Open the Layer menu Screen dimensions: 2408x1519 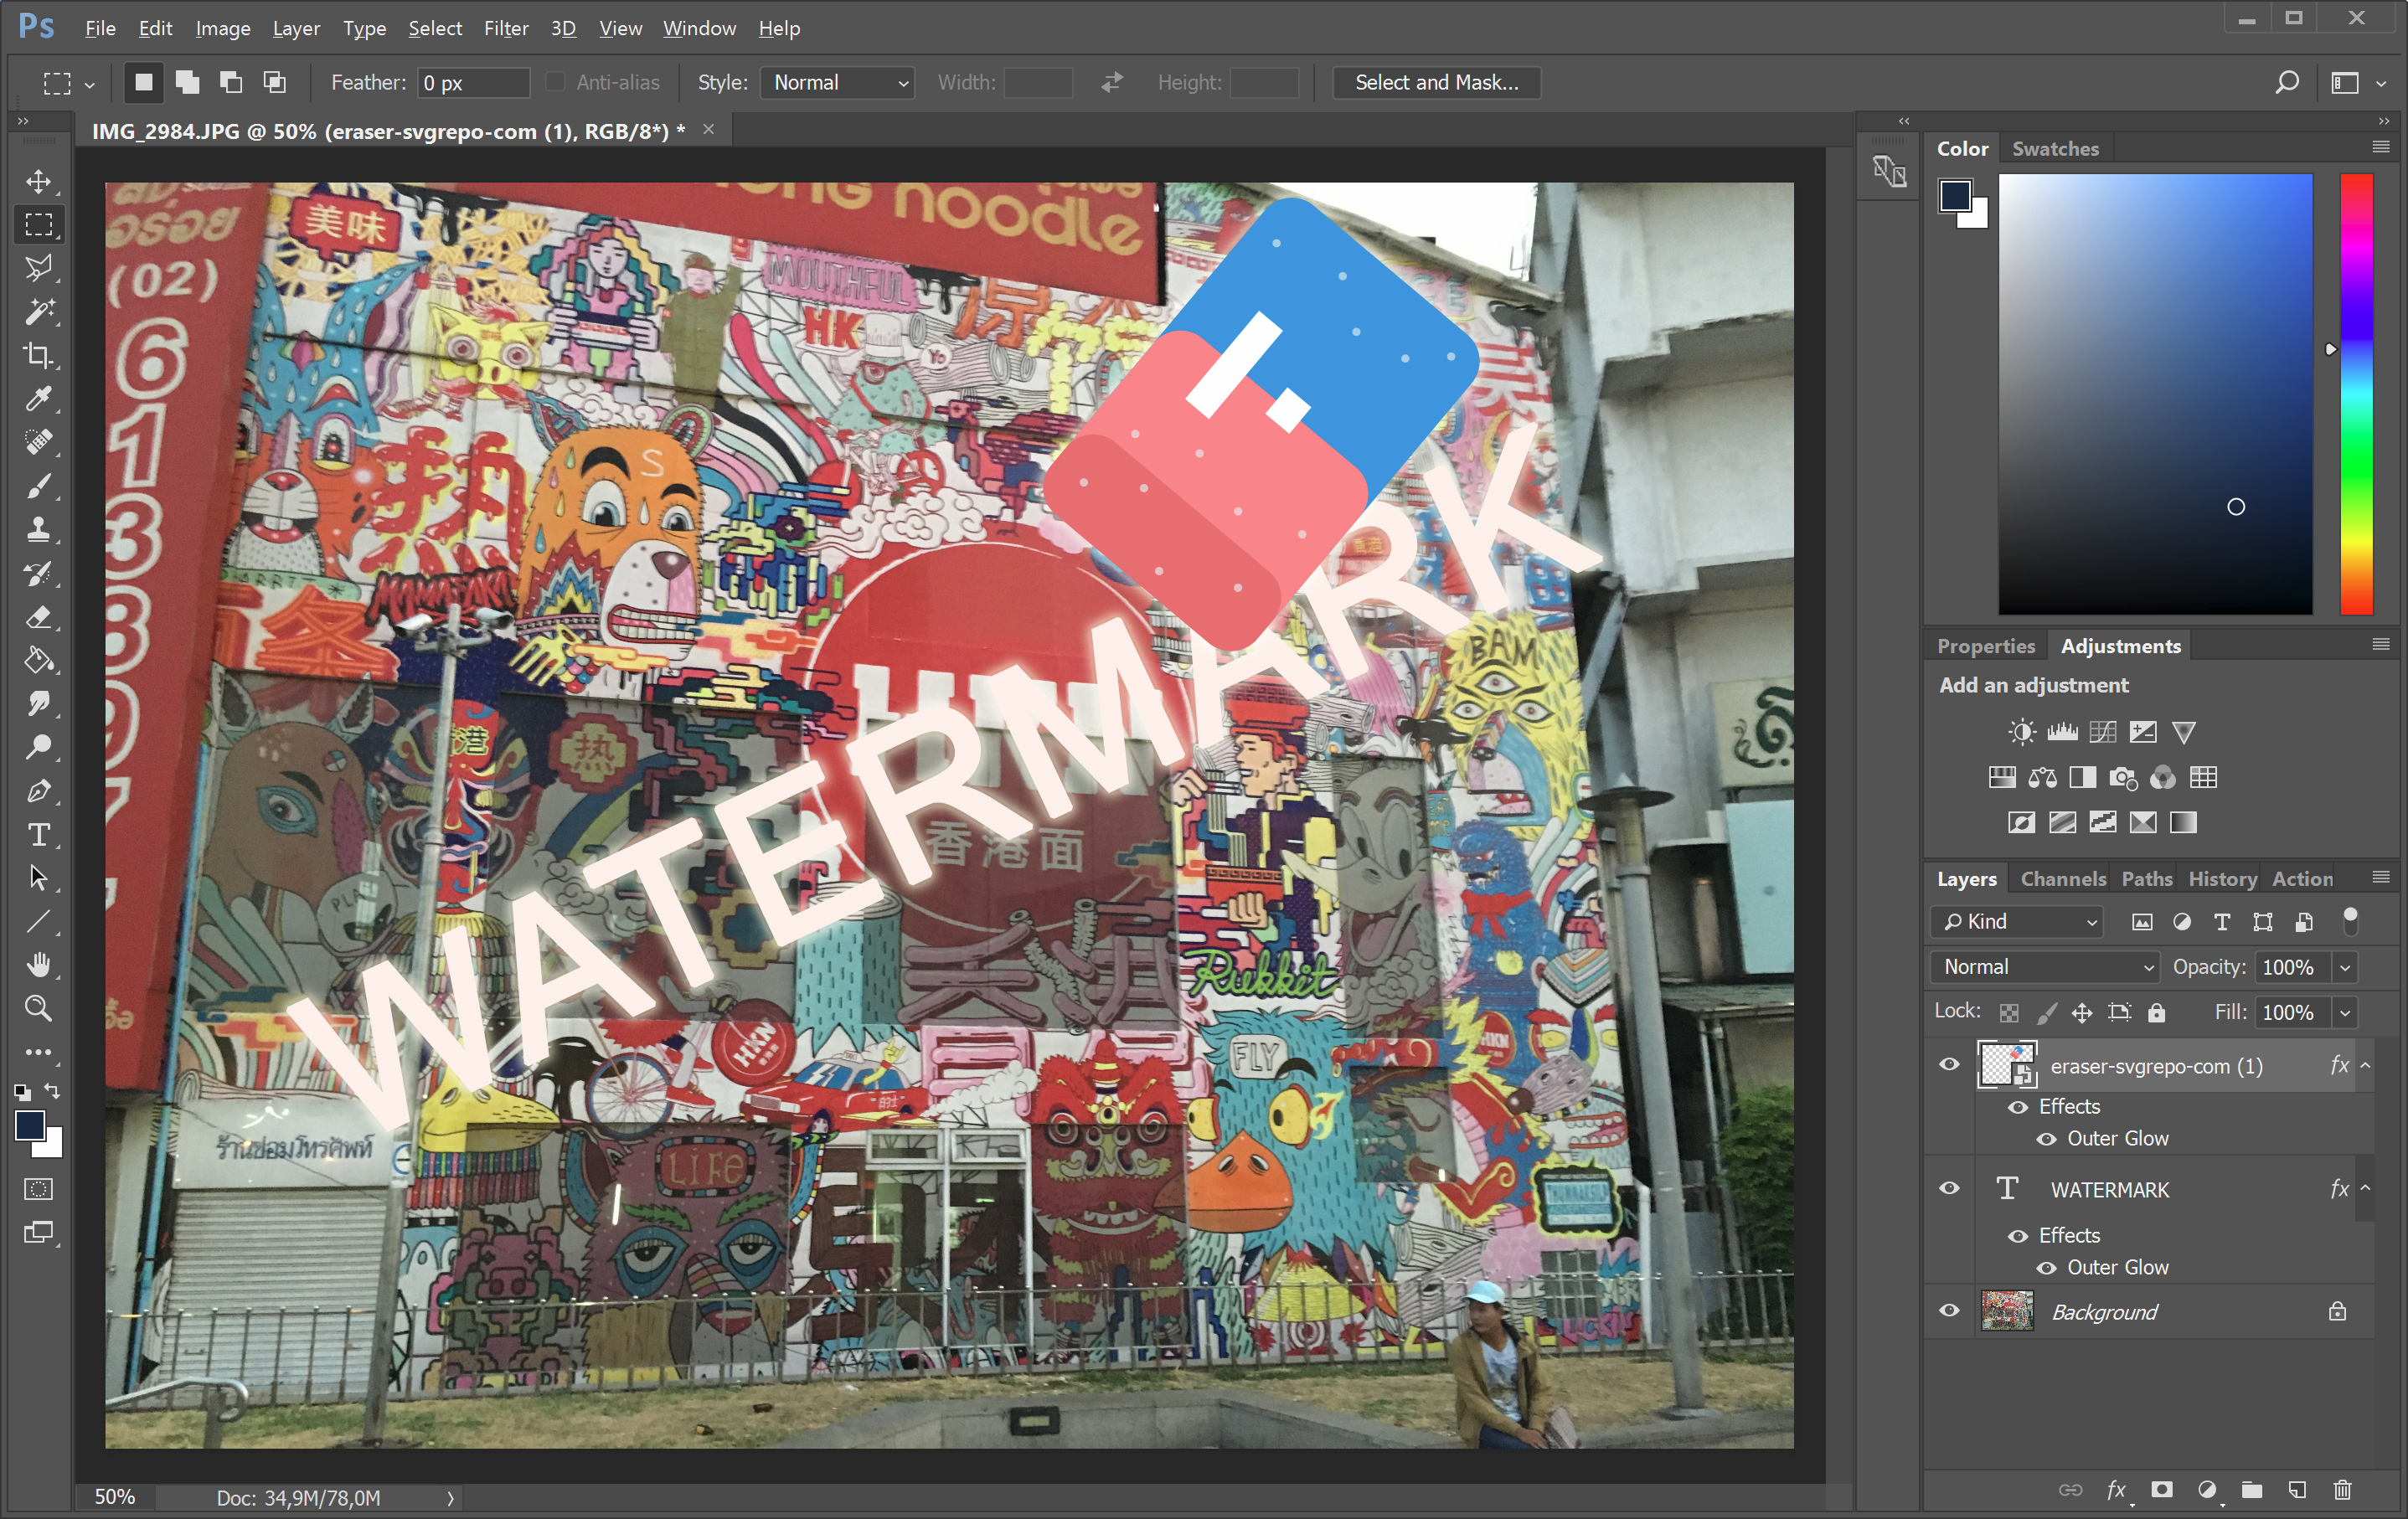click(x=296, y=28)
